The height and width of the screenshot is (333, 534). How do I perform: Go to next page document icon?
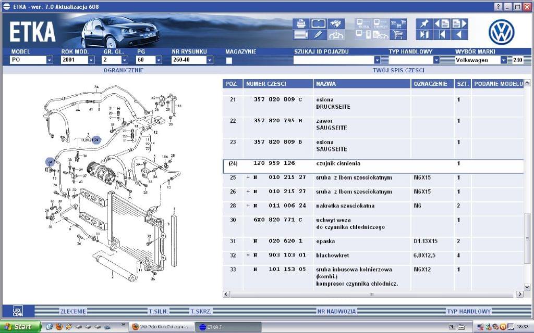[x=459, y=23]
